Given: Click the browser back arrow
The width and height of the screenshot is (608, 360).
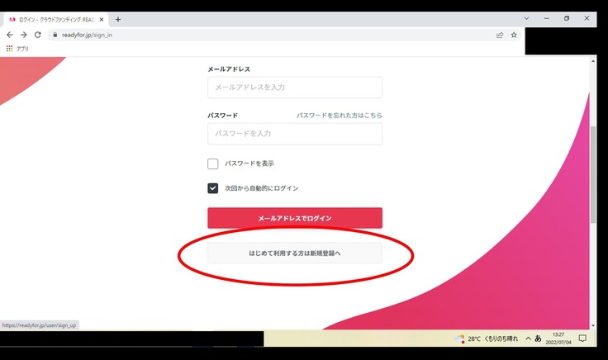Looking at the screenshot, I should [x=10, y=35].
